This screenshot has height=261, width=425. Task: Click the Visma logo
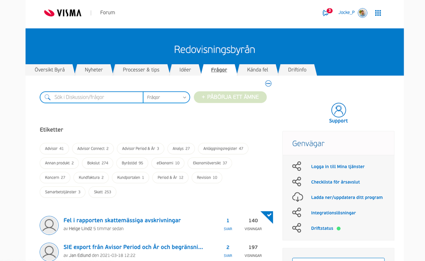(x=63, y=13)
